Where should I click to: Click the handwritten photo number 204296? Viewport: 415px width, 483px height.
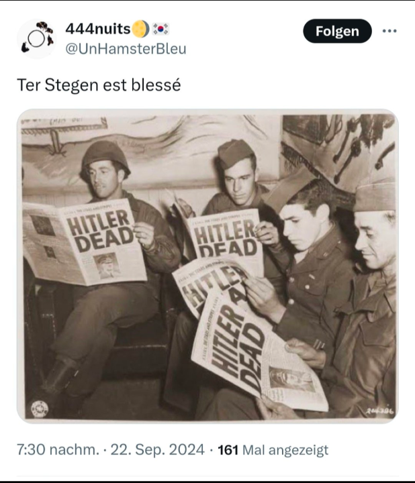pyautogui.click(x=380, y=411)
